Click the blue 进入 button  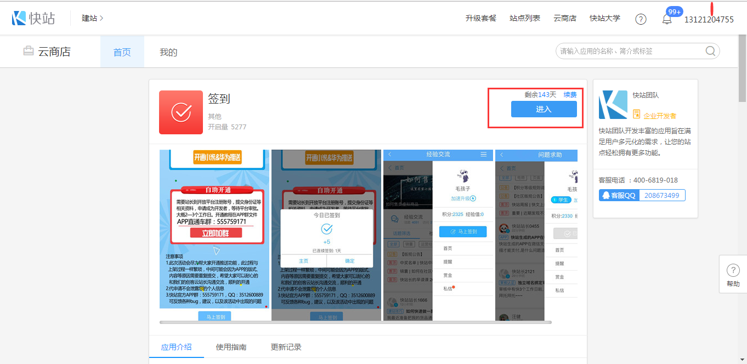[x=544, y=109]
